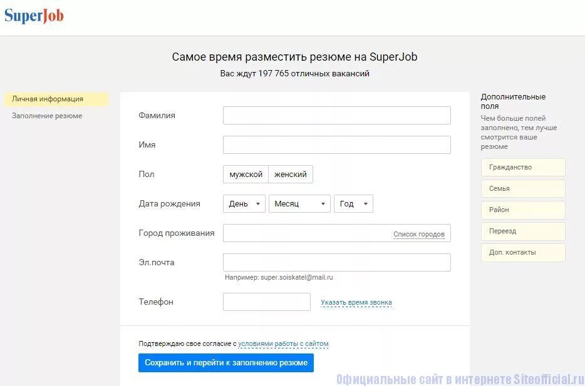
Task: Open the Год dropdown
Action: pyautogui.click(x=353, y=204)
